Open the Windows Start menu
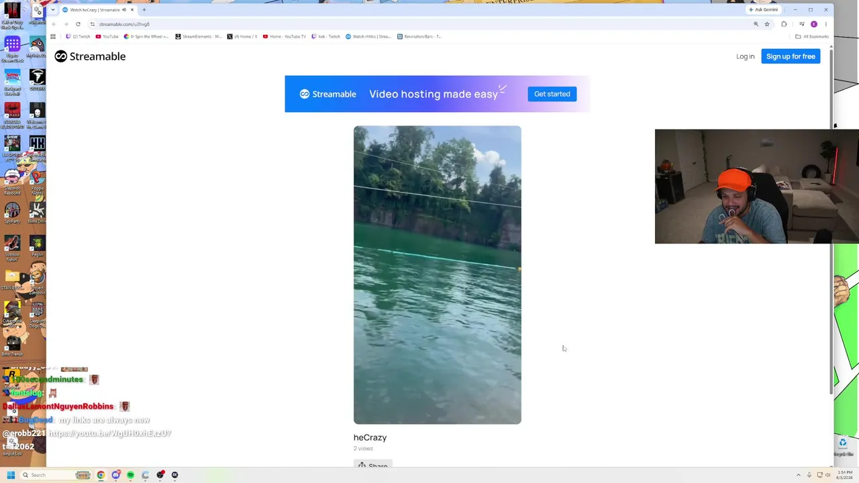 pyautogui.click(x=11, y=475)
